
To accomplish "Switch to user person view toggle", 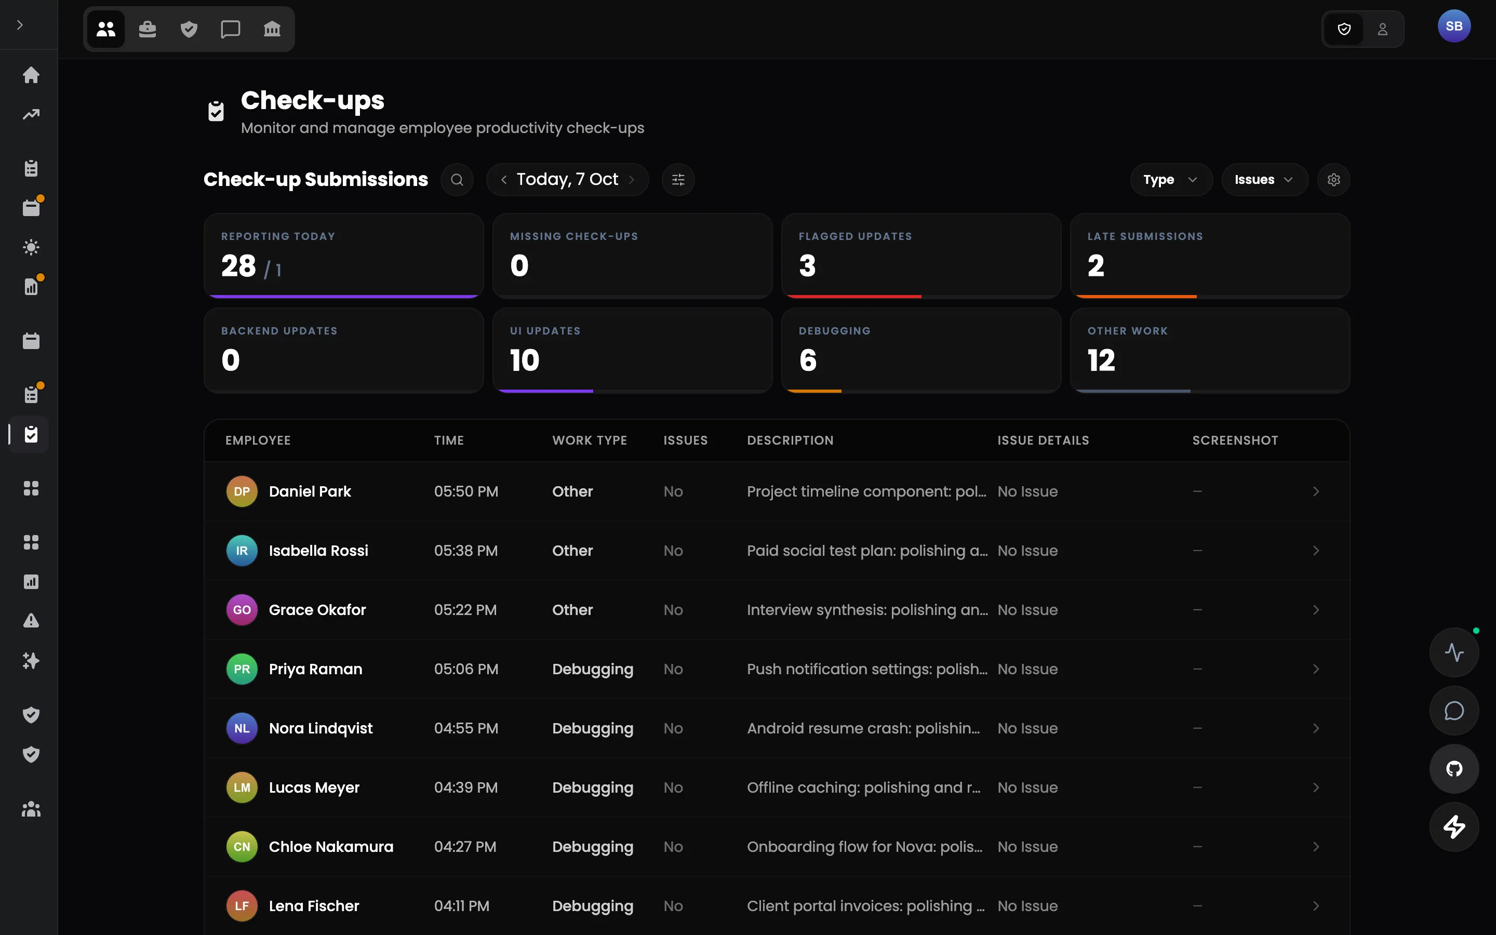I will 1383,29.
